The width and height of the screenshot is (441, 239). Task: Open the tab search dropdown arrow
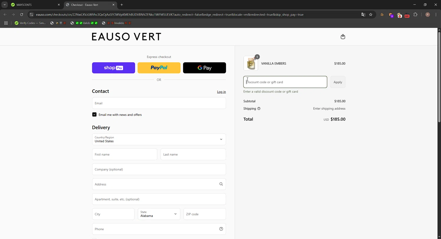4,5
